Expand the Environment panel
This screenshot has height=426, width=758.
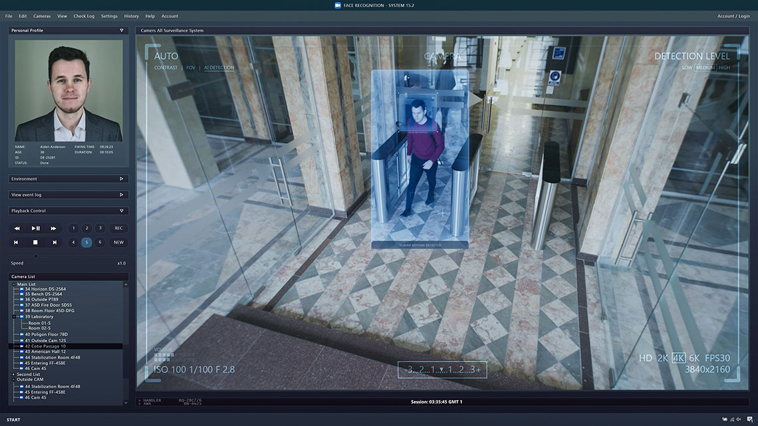pos(121,179)
